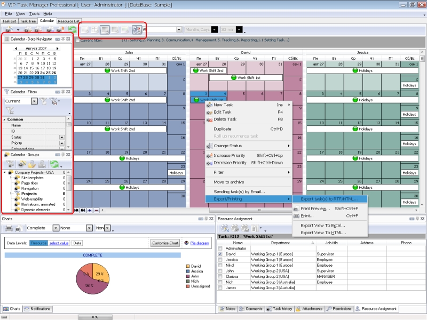Screen dimensions: 427x320
Task: Click the green refresh icon in main toolbar
Action: [72, 29]
